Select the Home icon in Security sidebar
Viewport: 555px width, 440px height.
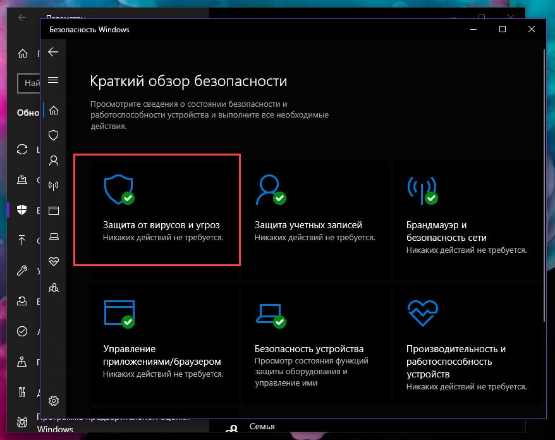[54, 111]
